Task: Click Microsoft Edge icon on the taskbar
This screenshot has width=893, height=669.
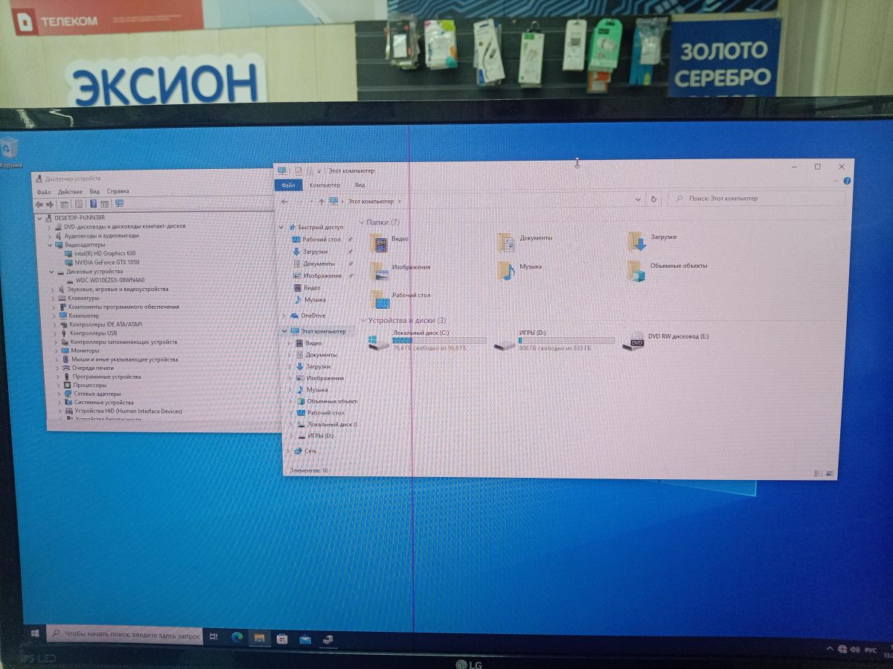Action: click(x=237, y=637)
